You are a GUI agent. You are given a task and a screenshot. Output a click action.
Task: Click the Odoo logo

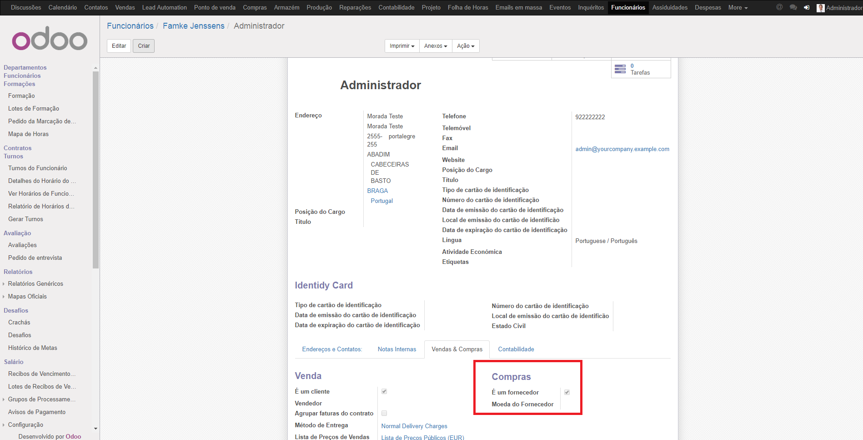point(50,40)
